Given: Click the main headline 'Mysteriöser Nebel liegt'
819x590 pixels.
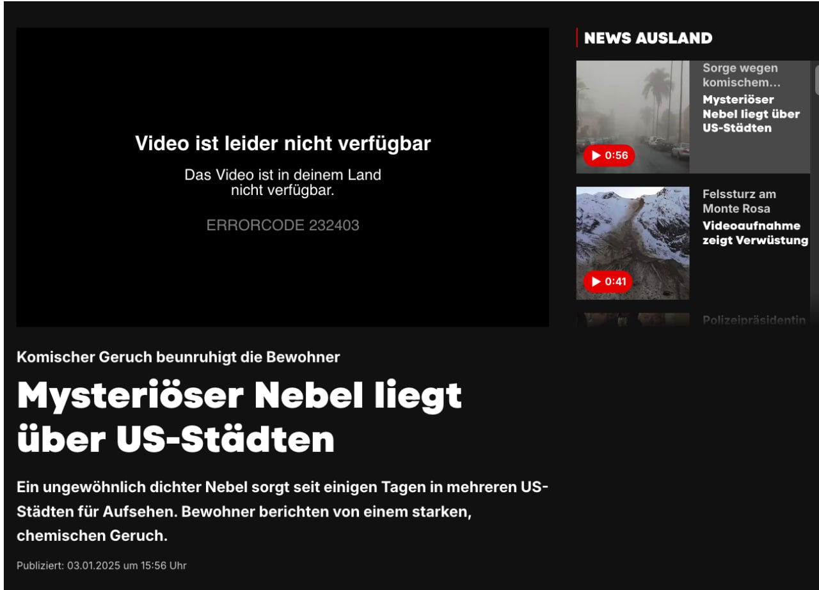Looking at the screenshot, I should coord(239,396).
